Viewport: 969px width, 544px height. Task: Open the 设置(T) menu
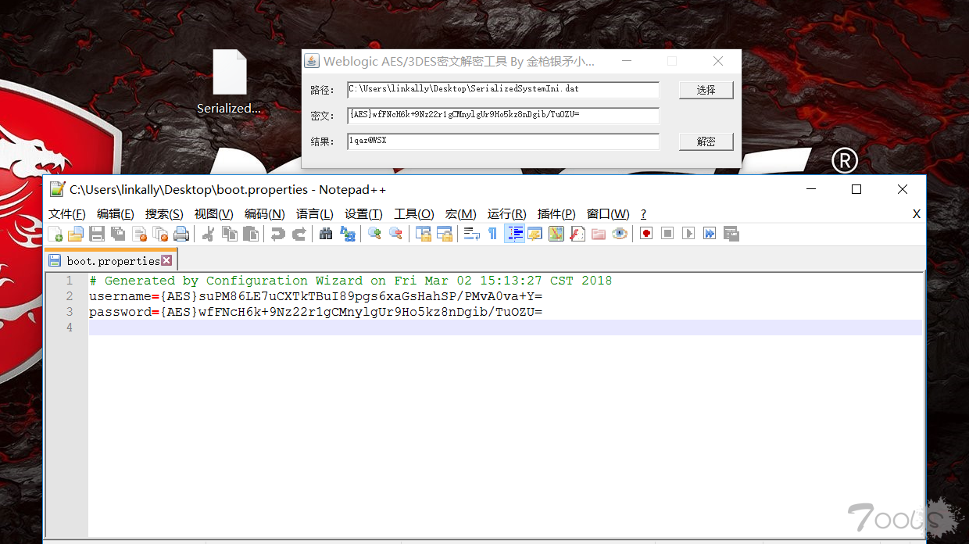364,214
